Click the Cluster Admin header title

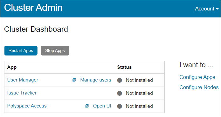(33, 7)
